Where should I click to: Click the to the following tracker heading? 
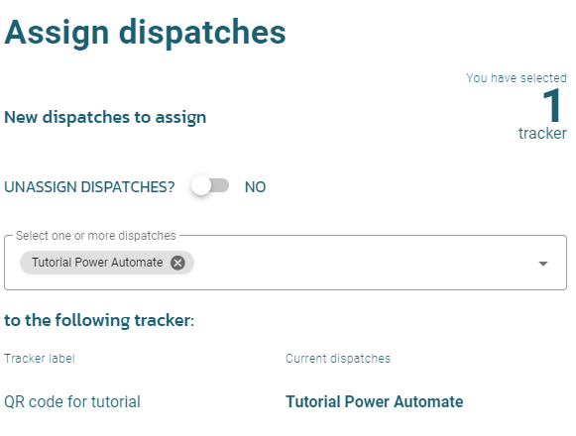coord(99,320)
